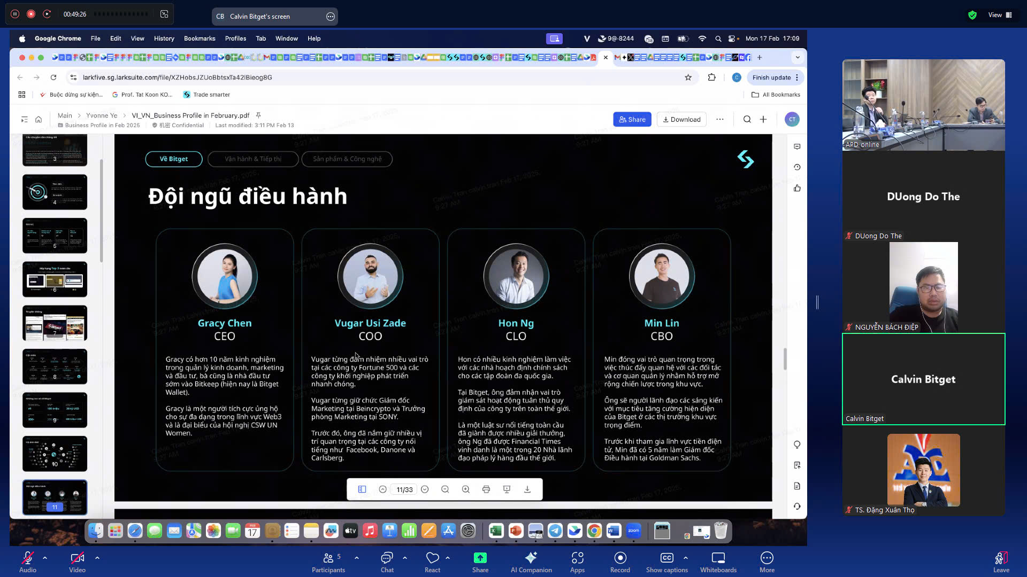The height and width of the screenshot is (577, 1027).
Task: Click the Download button in Lark
Action: coord(681,119)
